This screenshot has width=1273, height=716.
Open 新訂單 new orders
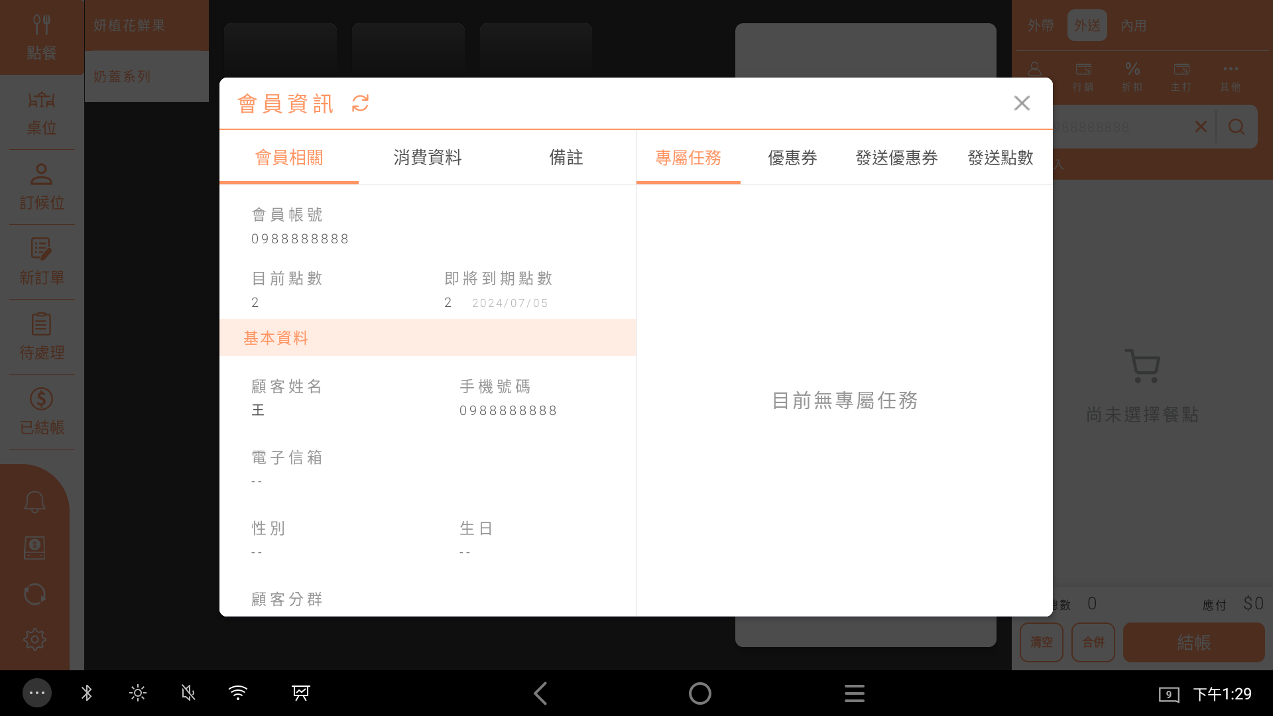pyautogui.click(x=41, y=263)
